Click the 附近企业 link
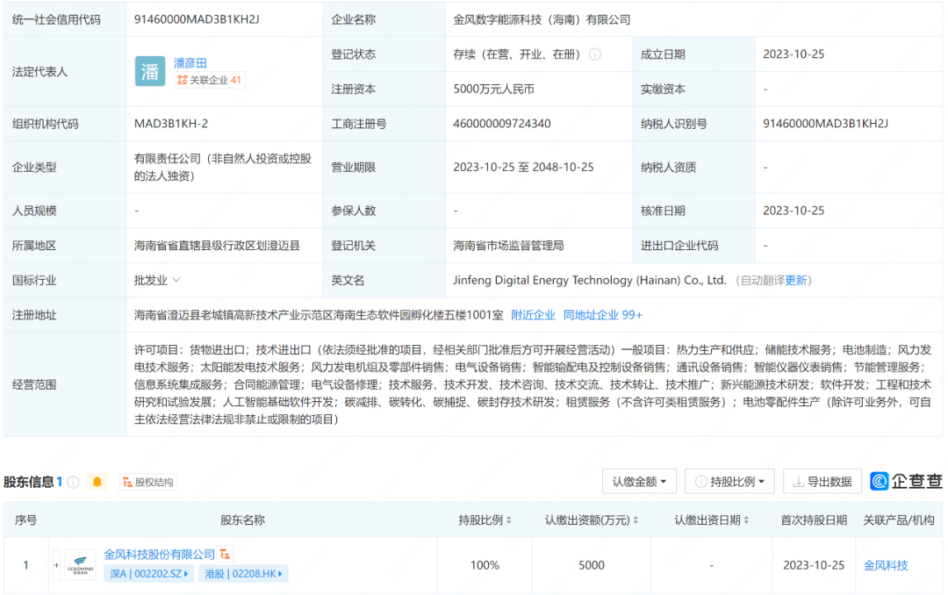This screenshot has width=948, height=595. [x=533, y=315]
